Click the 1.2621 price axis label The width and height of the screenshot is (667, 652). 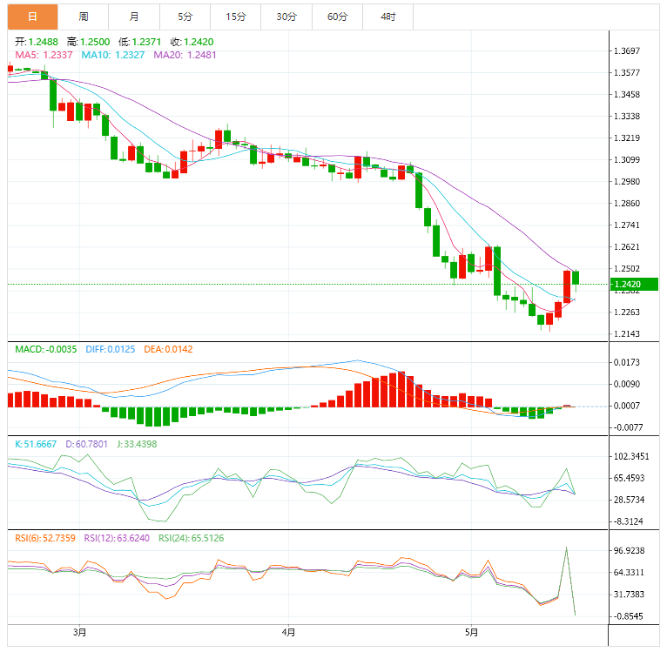click(627, 247)
